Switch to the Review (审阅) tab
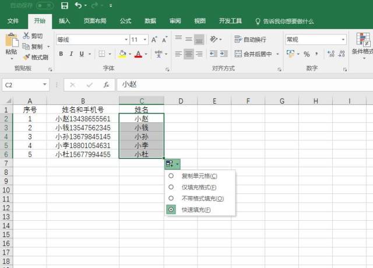373x268 pixels. pos(175,21)
